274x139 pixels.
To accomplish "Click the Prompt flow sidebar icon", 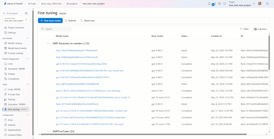I will (5, 94).
